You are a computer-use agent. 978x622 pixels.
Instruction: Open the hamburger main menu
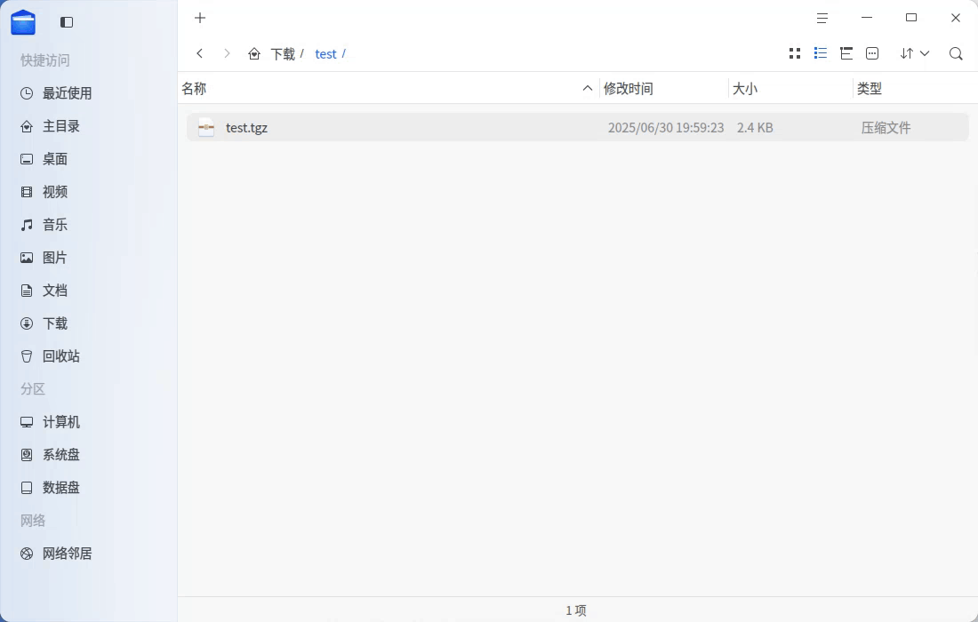822,18
